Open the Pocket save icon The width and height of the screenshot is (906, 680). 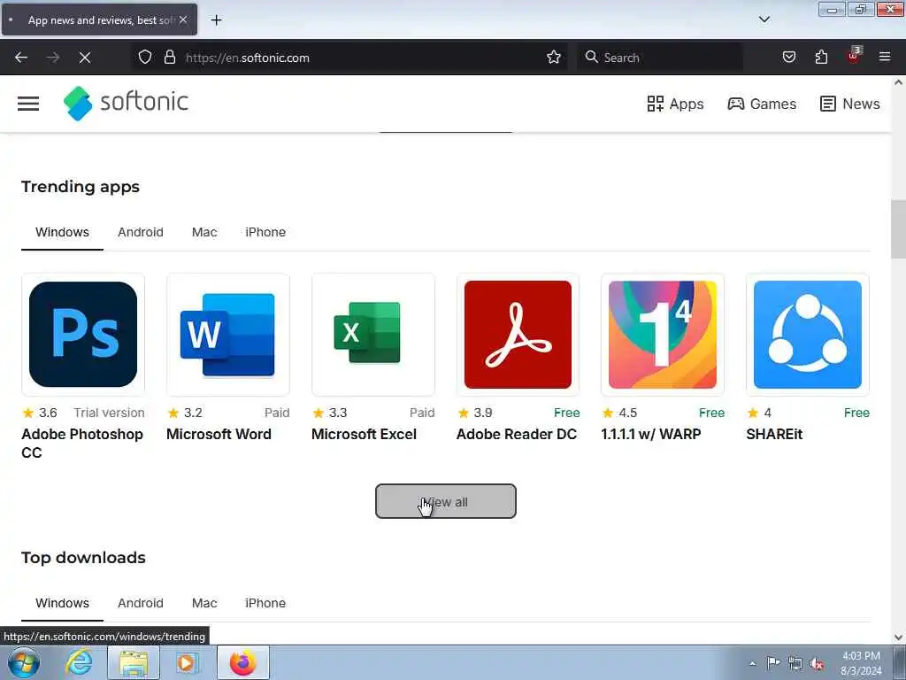788,58
